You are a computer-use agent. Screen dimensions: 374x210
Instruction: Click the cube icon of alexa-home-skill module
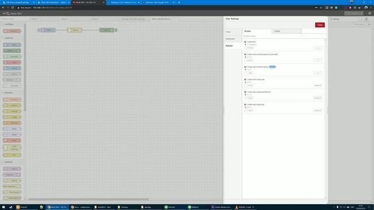pyautogui.click(x=245, y=54)
